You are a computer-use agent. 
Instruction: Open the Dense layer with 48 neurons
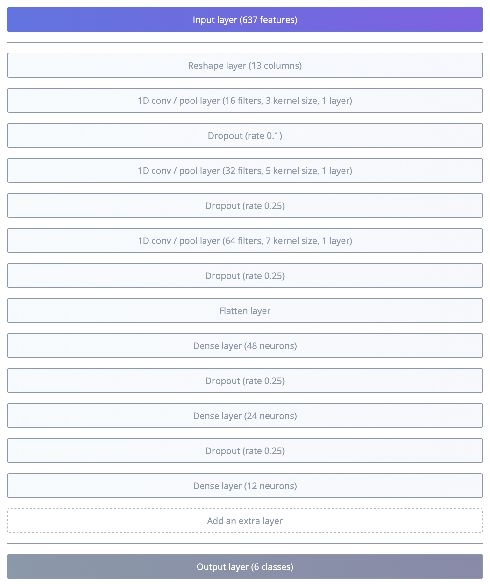[x=245, y=346]
